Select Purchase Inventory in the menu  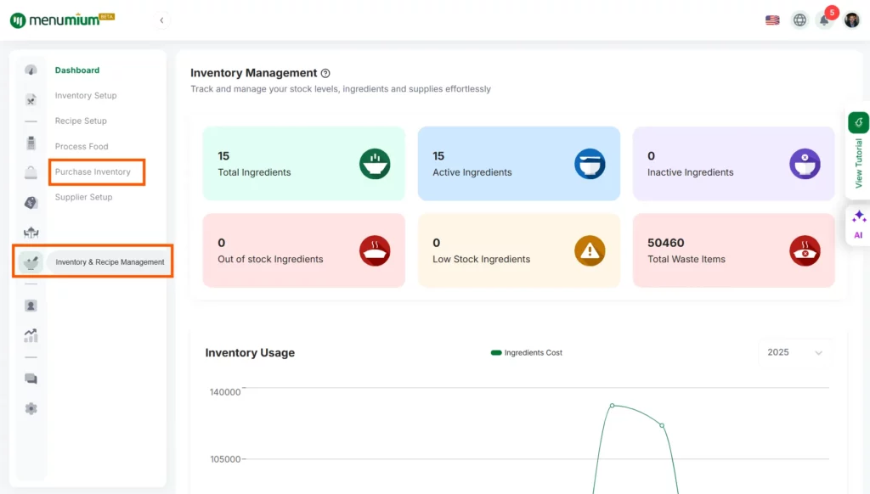[x=93, y=171]
